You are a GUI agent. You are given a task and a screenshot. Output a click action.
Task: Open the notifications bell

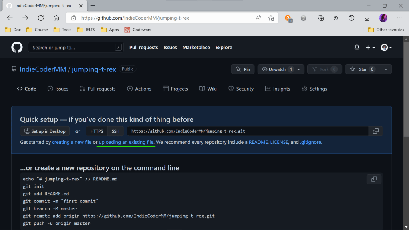click(357, 47)
